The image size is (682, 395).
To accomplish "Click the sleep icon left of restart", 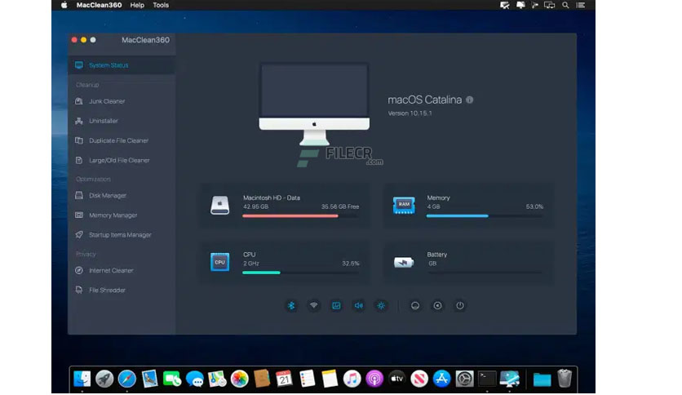I will (x=415, y=306).
